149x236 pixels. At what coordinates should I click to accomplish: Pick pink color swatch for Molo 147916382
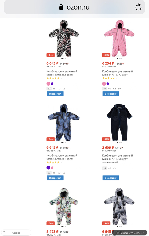click(x=49, y=84)
